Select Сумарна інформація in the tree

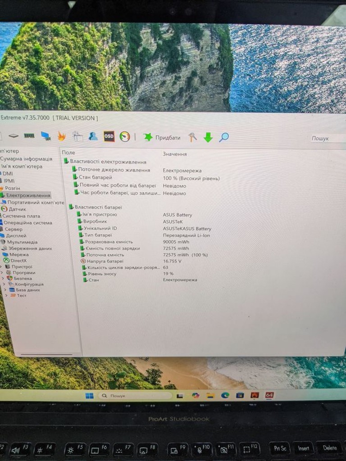click(26, 159)
